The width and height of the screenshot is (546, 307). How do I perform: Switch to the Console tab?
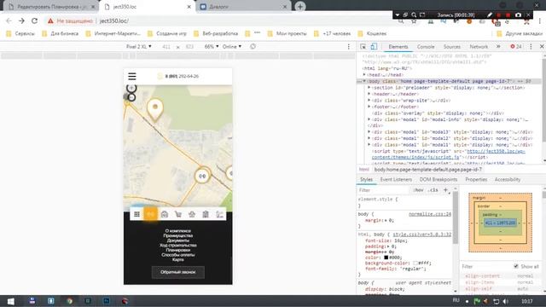pyautogui.click(x=426, y=47)
